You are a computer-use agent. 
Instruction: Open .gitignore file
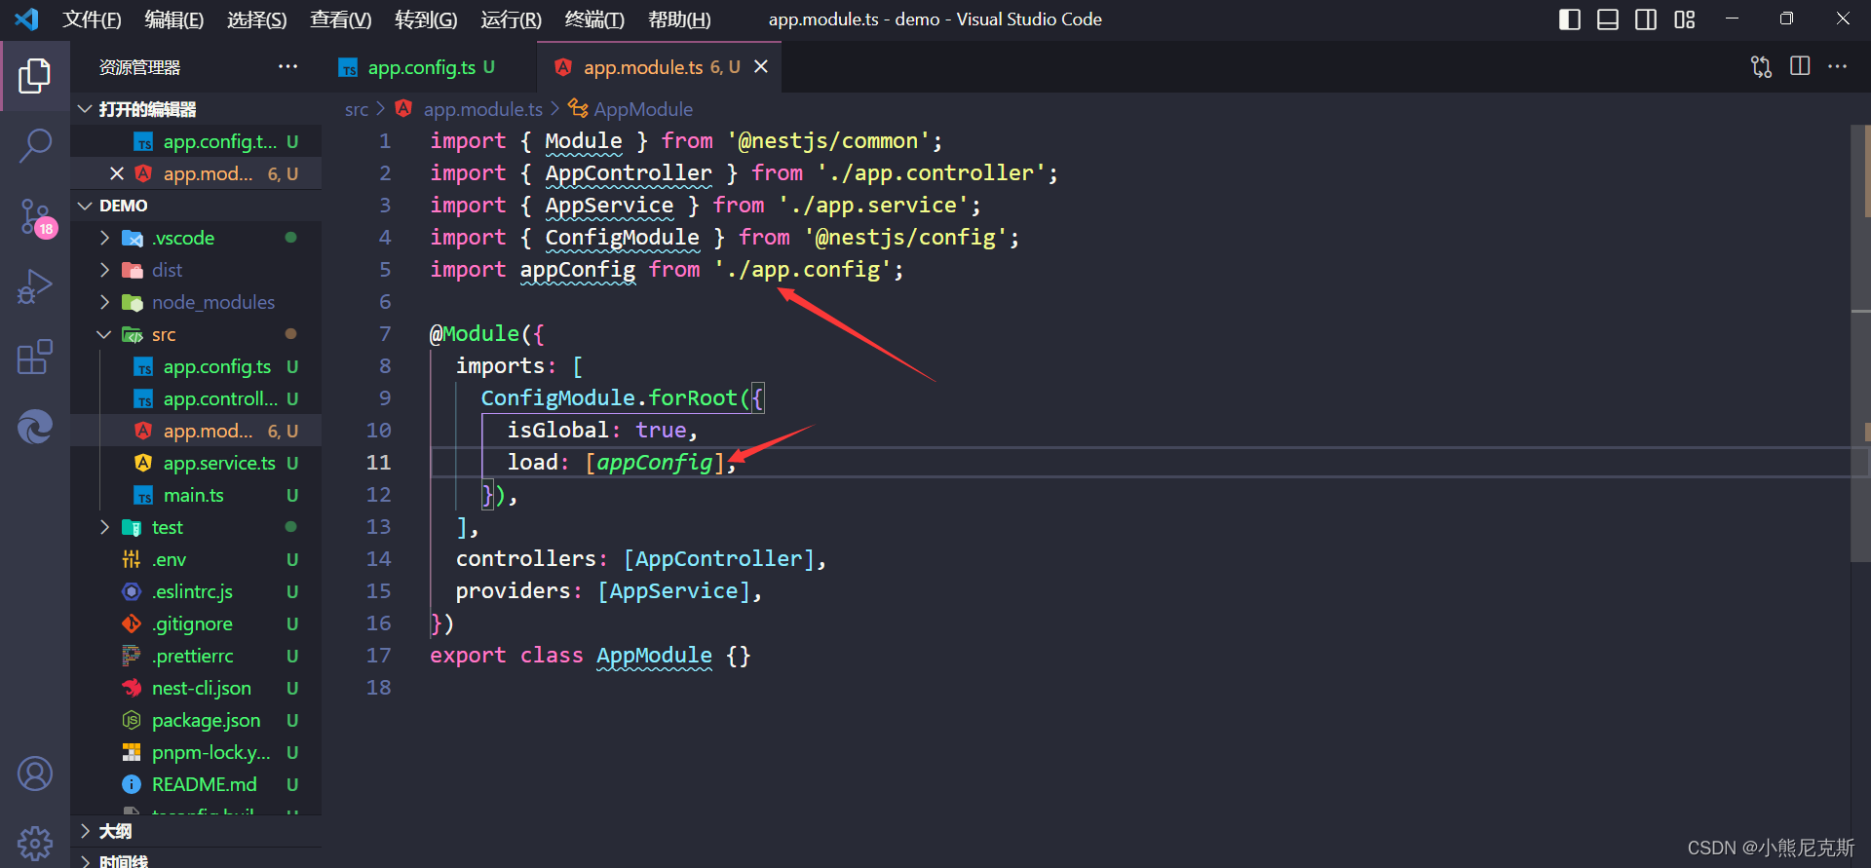pyautogui.click(x=196, y=623)
